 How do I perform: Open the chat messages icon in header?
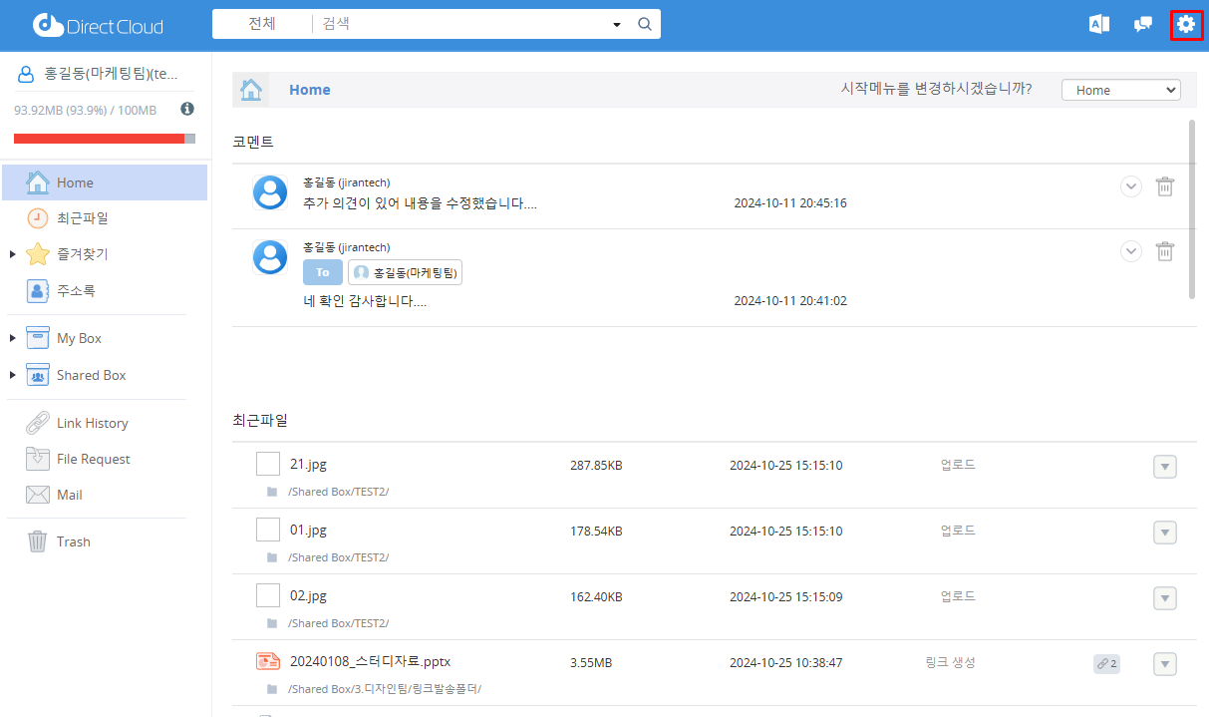(1143, 25)
